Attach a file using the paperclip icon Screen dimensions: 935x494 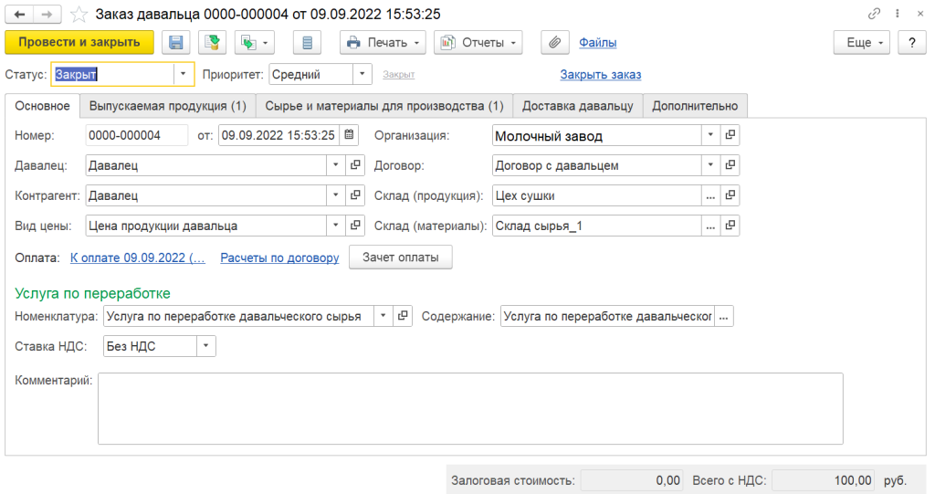click(554, 42)
